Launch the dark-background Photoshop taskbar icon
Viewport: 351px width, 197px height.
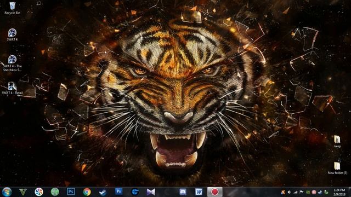[71, 192]
